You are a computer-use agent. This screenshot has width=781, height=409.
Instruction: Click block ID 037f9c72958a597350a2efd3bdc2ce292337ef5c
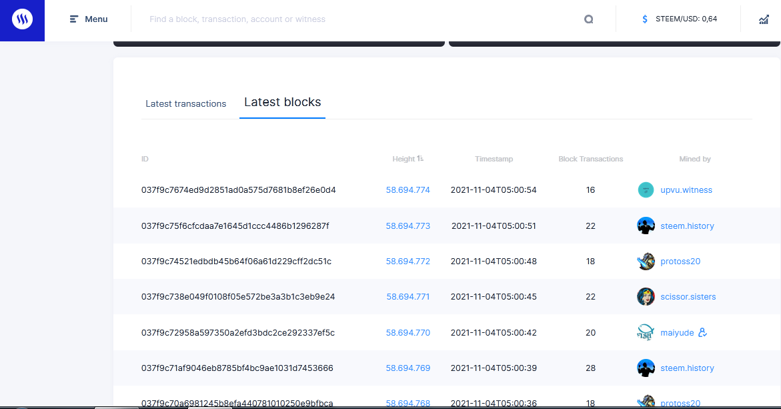tap(238, 332)
